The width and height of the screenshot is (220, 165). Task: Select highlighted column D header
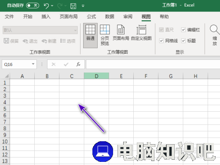[x=96, y=76]
